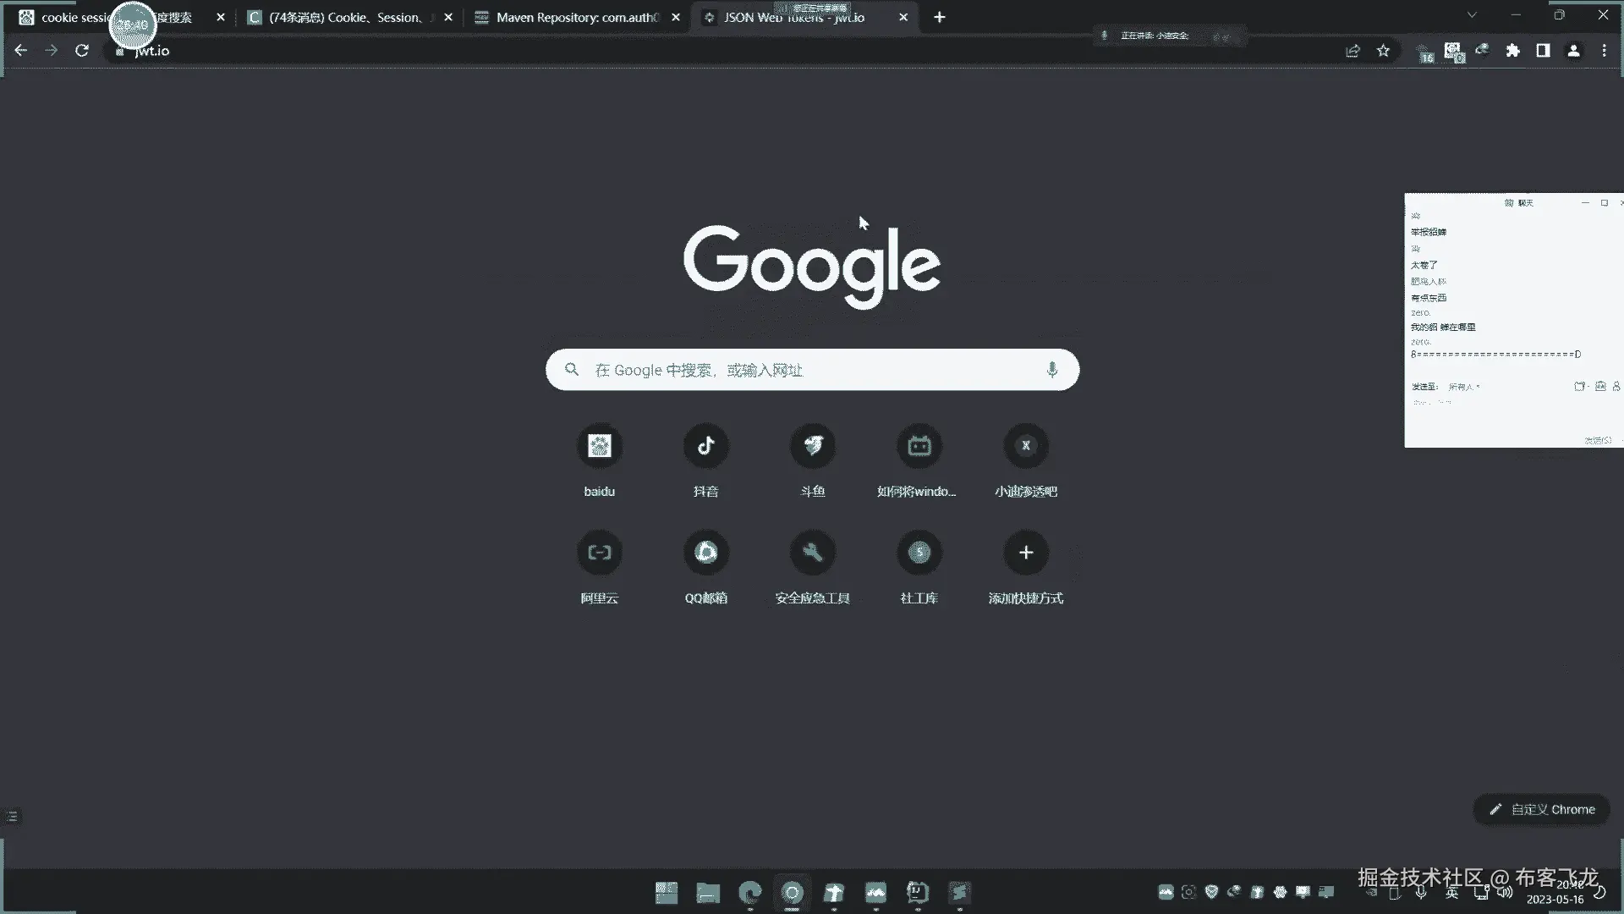Click the Google search input box
Image resolution: width=1624 pixels, height=914 pixels.
[812, 370]
